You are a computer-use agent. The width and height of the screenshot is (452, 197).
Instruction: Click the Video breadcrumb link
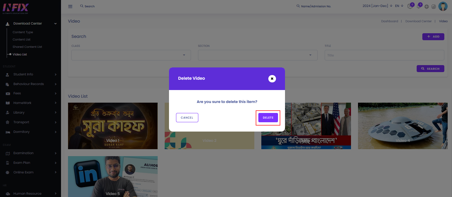point(443,21)
